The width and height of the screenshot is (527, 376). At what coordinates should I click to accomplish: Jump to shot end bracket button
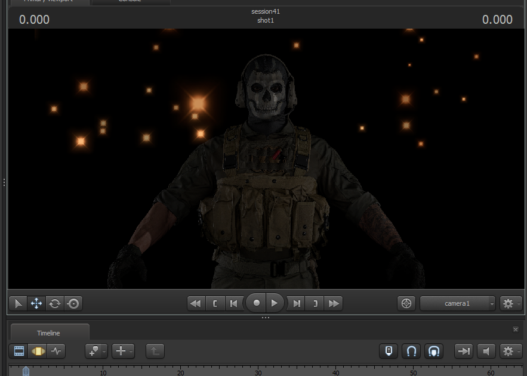click(315, 303)
